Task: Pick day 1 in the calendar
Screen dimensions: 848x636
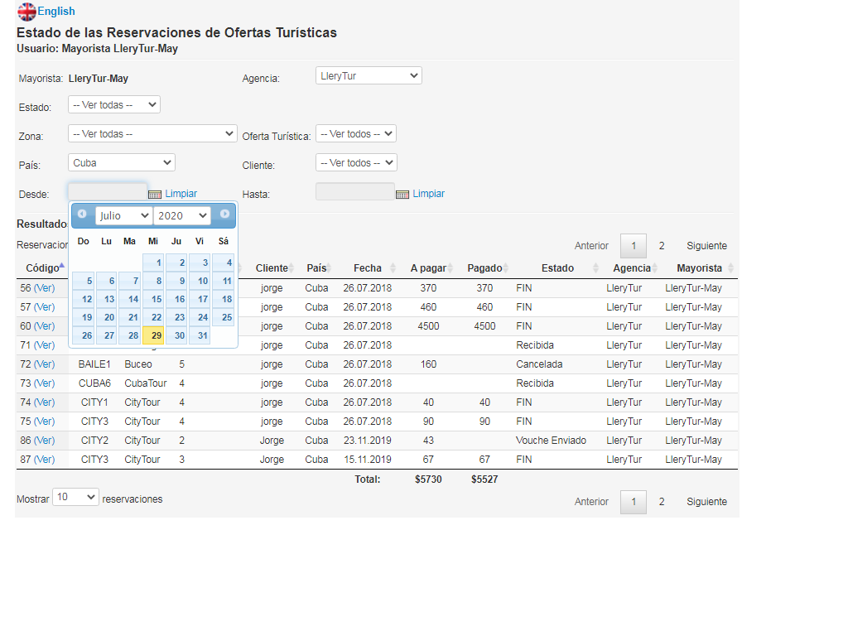Action: [x=153, y=263]
